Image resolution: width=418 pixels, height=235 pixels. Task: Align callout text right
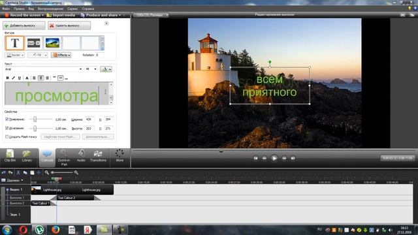point(47,78)
